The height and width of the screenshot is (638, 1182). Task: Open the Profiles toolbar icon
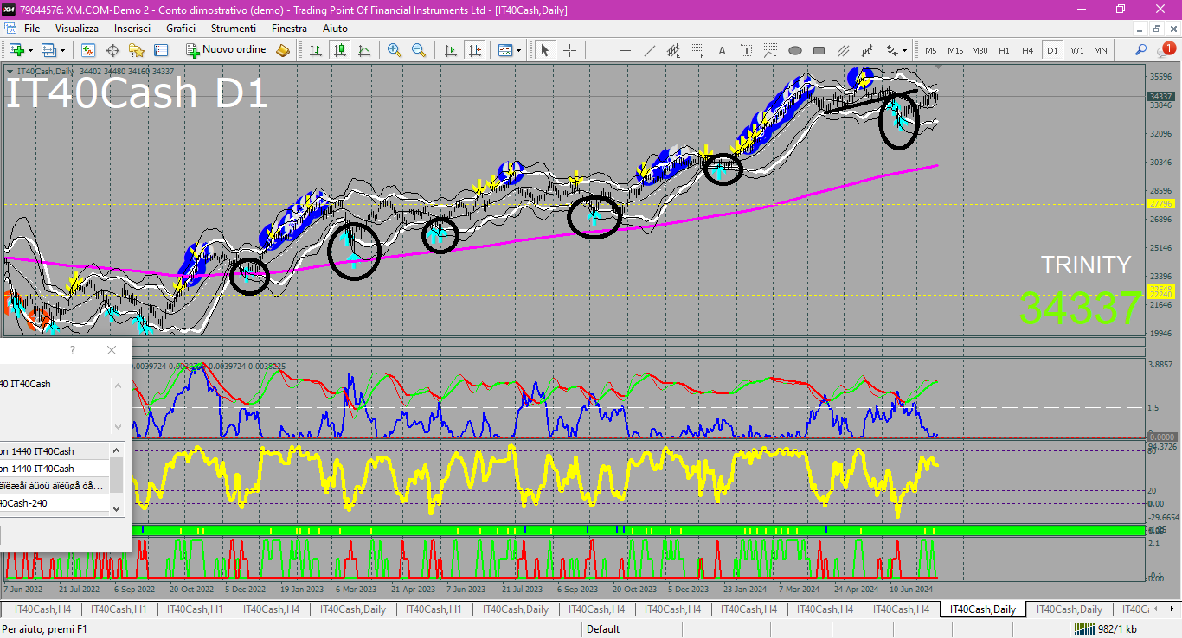pyautogui.click(x=48, y=50)
